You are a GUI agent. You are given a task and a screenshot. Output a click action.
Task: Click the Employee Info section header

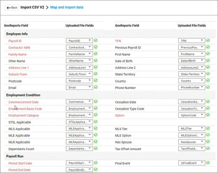[17, 34]
